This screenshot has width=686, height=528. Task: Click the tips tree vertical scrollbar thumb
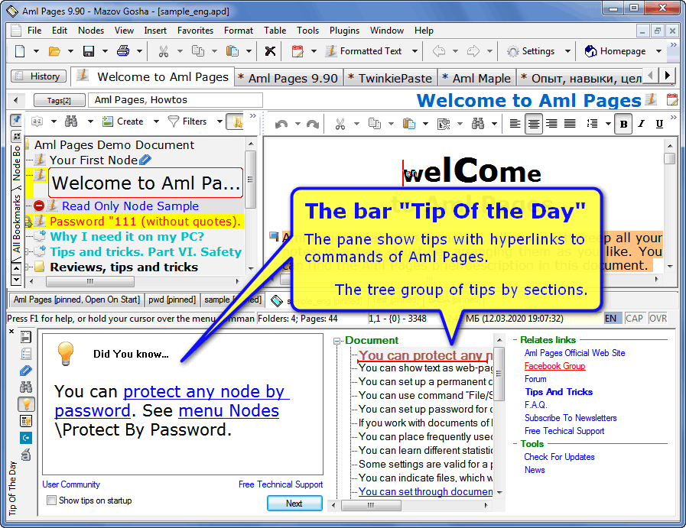coord(499,374)
